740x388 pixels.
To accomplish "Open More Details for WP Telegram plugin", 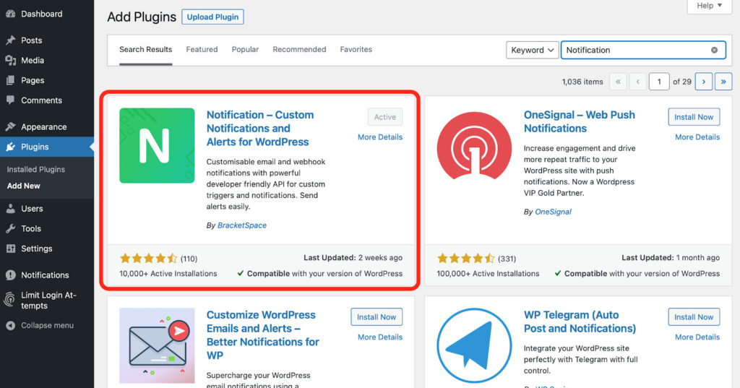I will click(x=697, y=337).
